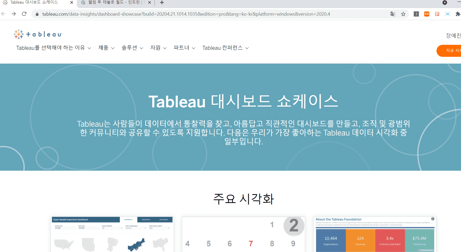Click the dark gray square extension icon
The width and height of the screenshot is (461, 252).
tap(416, 14)
